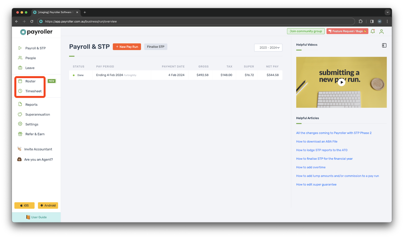Click Are you an Agent?

(38, 160)
